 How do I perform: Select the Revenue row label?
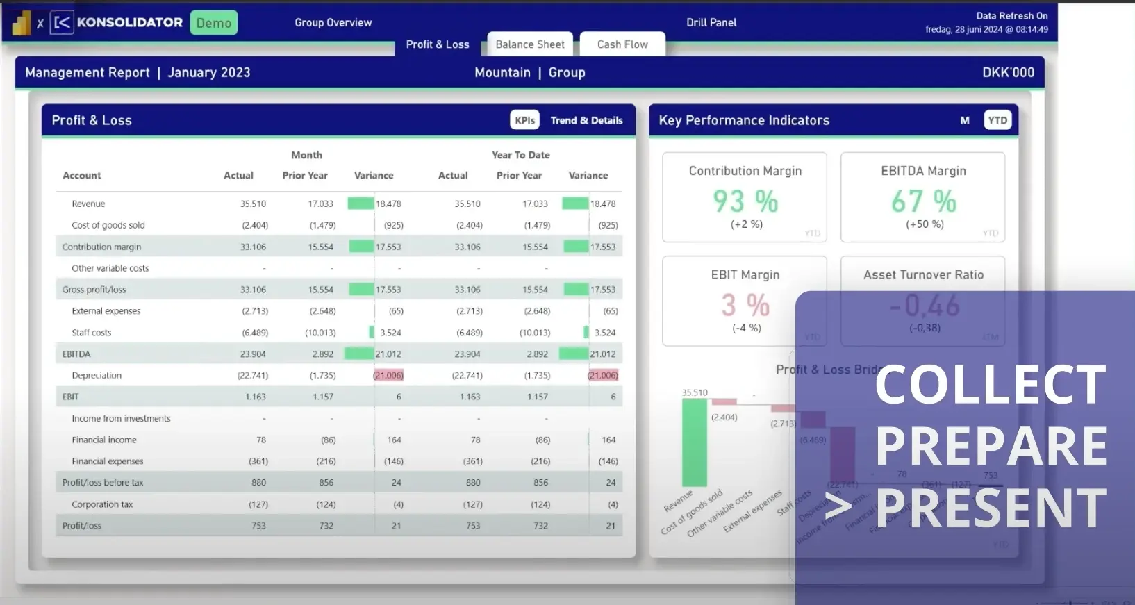tap(88, 204)
